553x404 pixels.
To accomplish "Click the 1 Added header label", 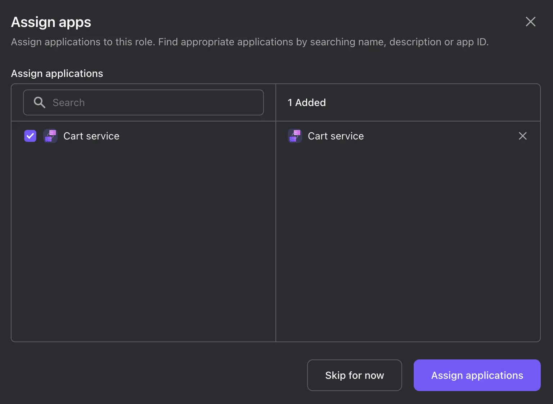I will click(306, 102).
